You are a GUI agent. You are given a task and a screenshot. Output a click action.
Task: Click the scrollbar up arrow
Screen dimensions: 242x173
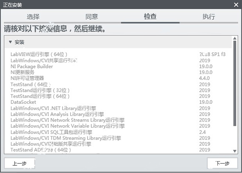pyautogui.click(x=235, y=38)
